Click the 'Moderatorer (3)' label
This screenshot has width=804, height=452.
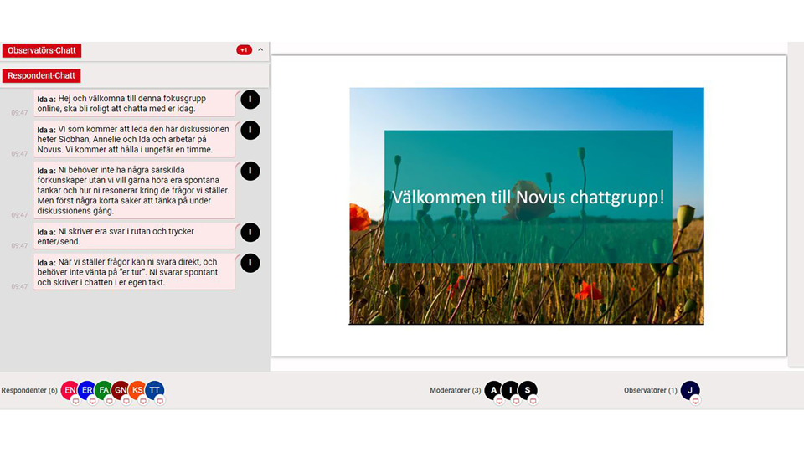(456, 391)
